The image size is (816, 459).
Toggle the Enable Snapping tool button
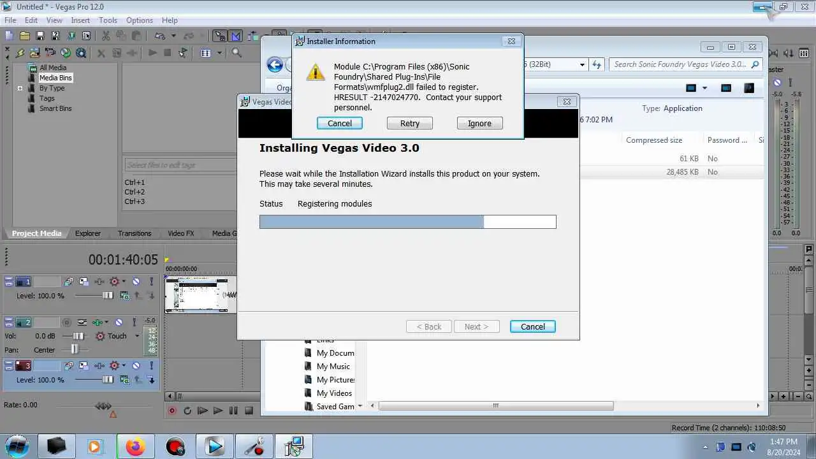click(220, 36)
